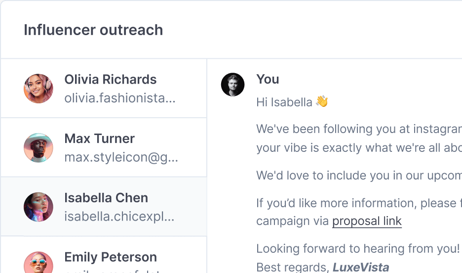Open the proposal link in the message
This screenshot has width=462, height=273.
coord(367,221)
